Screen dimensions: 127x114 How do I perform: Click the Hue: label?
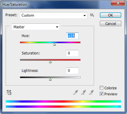pyautogui.click(x=26, y=35)
